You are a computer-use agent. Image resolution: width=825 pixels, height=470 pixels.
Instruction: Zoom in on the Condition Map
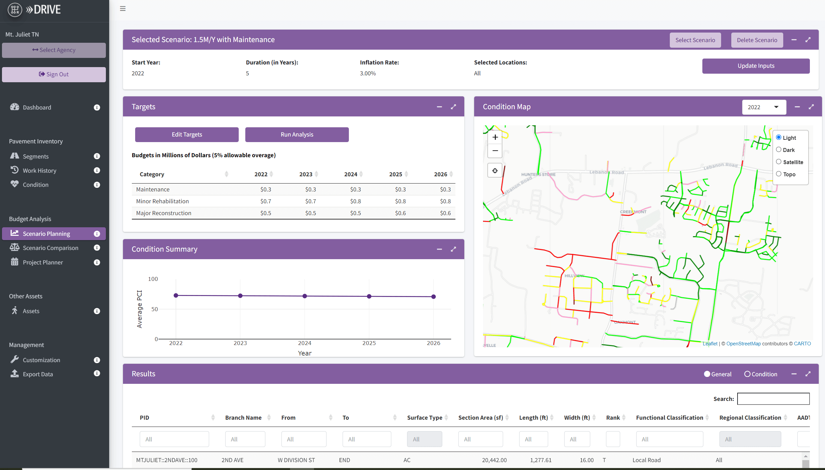pos(495,137)
